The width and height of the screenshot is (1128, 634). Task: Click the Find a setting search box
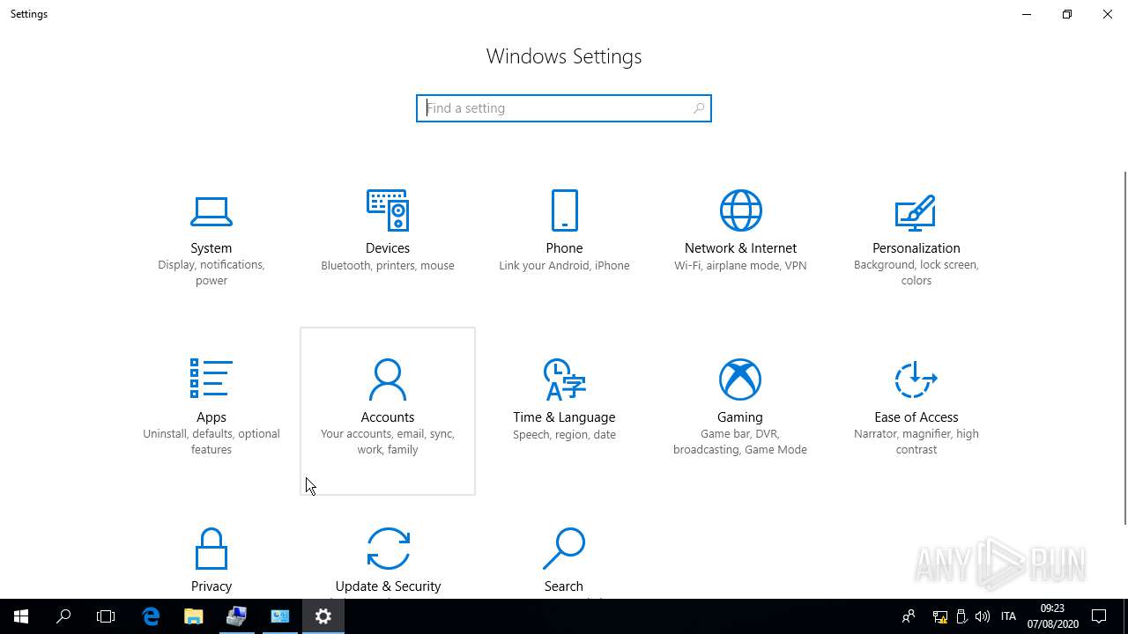click(564, 108)
